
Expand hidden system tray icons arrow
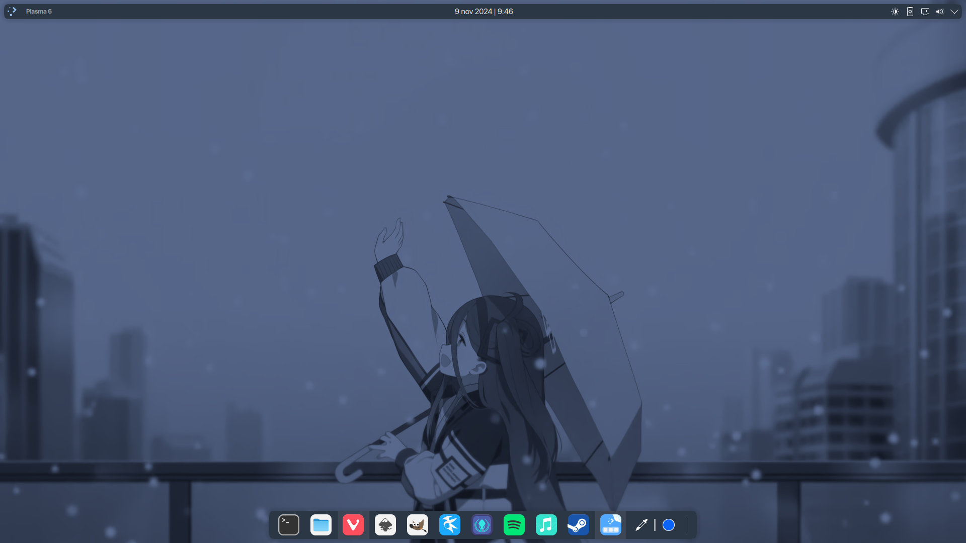[x=954, y=12]
